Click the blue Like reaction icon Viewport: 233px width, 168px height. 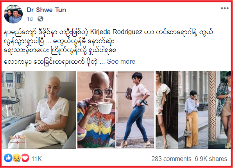coord(8,158)
